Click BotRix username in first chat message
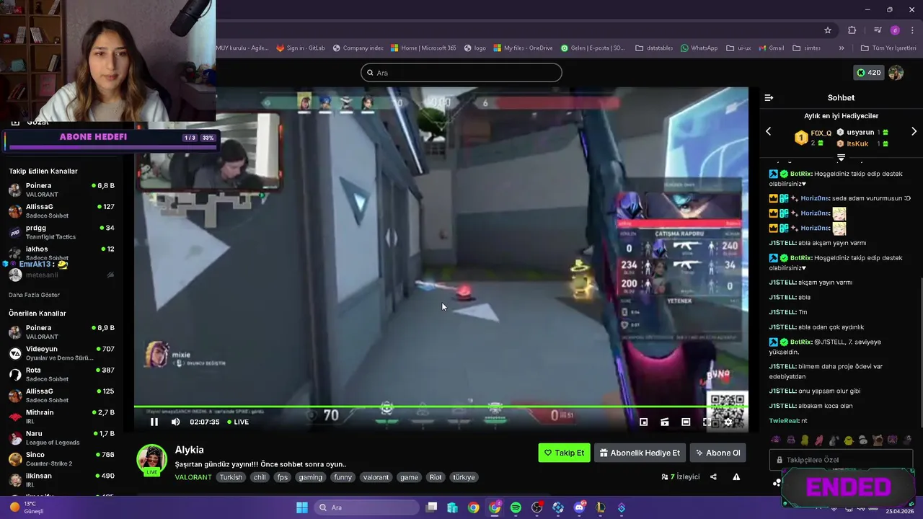This screenshot has width=923, height=519. [x=801, y=174]
